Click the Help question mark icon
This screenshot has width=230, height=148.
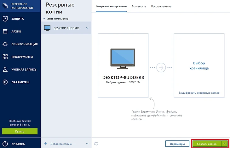pos(5,144)
